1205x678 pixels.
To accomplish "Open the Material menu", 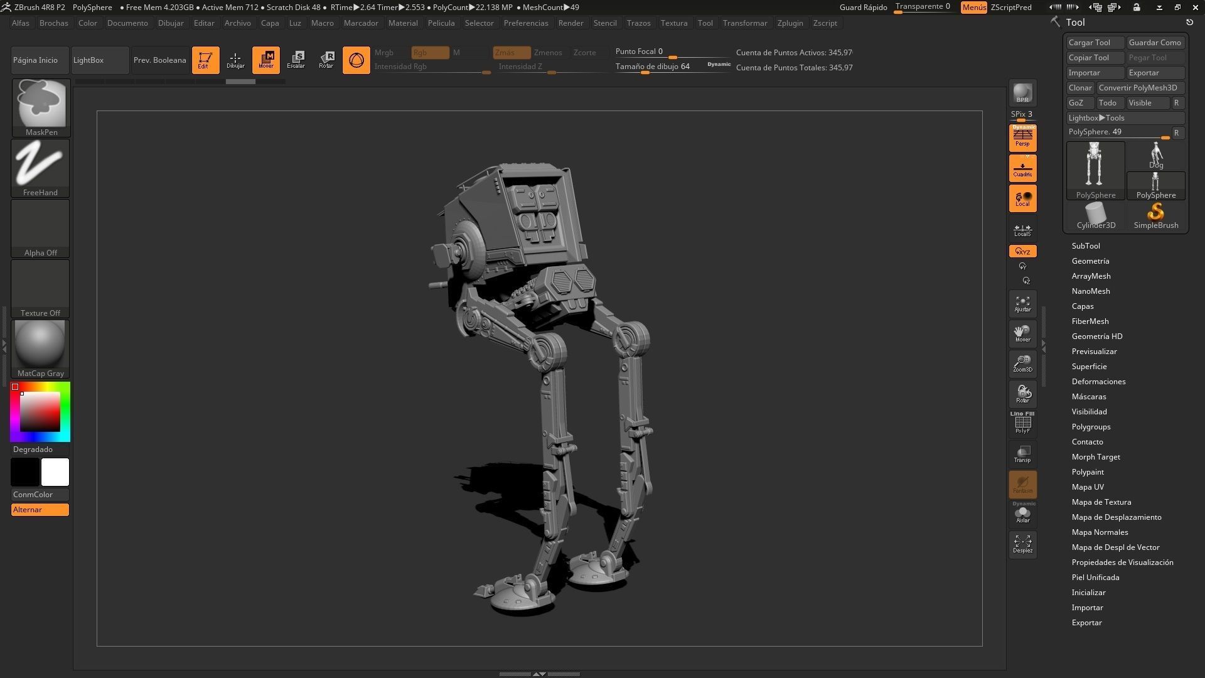I will (403, 23).
